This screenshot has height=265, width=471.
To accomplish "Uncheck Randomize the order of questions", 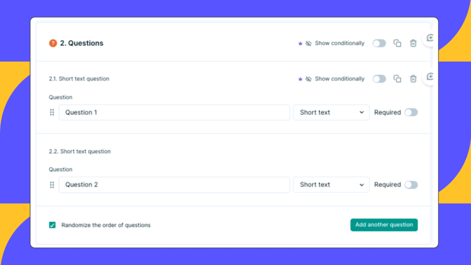I will [53, 225].
